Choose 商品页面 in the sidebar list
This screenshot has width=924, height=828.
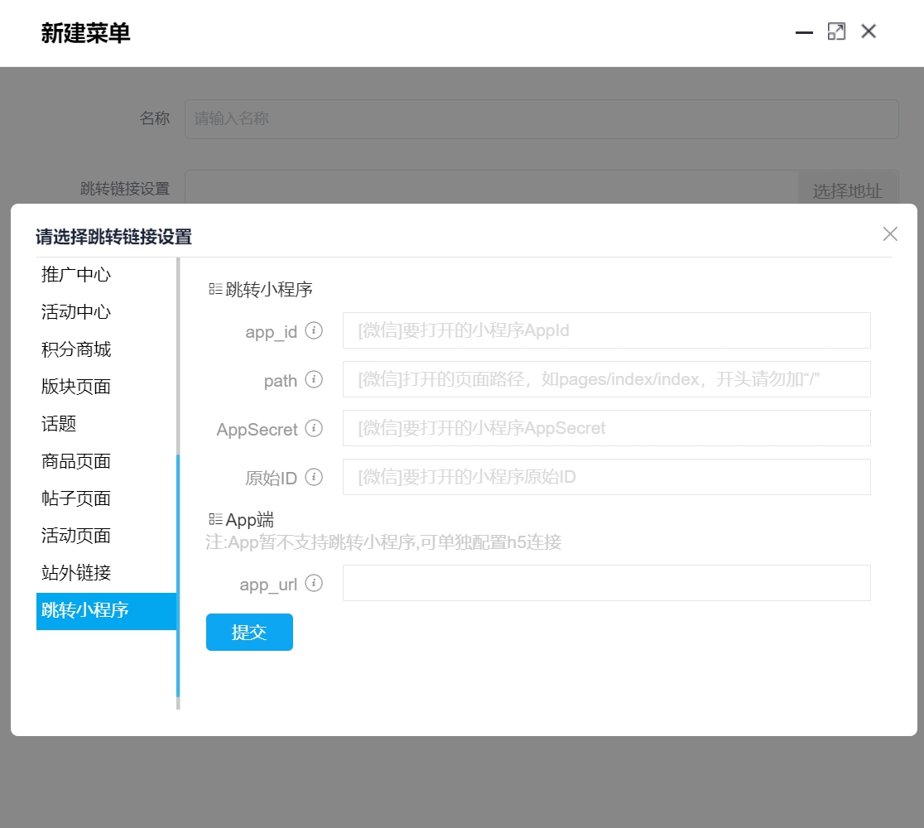tap(106, 461)
